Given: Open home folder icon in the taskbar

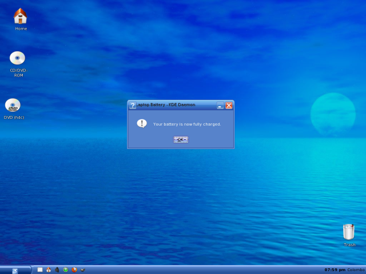Looking at the screenshot, I should coord(49,269).
